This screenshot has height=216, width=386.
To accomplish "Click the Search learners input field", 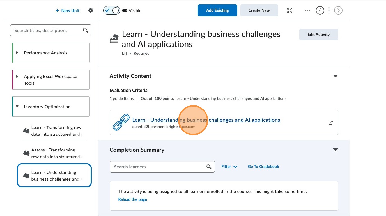I will (158, 167).
